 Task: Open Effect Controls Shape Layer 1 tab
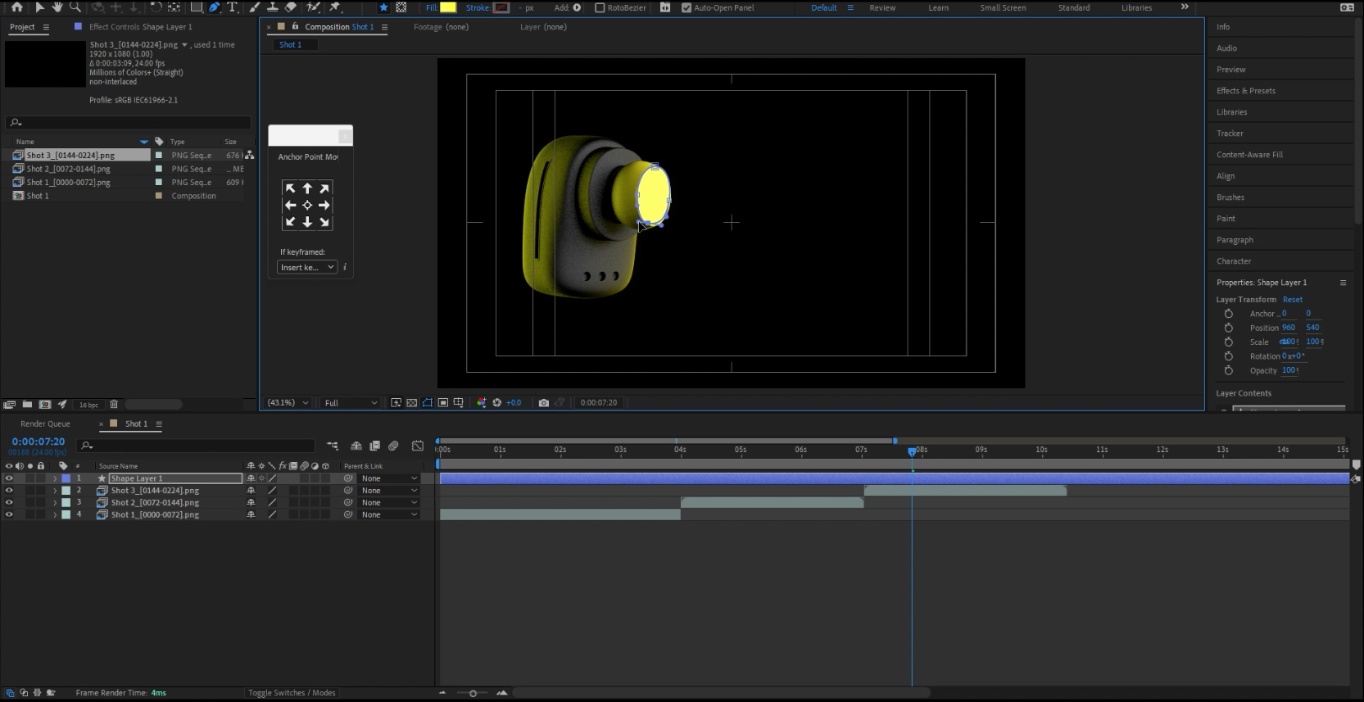(x=140, y=27)
